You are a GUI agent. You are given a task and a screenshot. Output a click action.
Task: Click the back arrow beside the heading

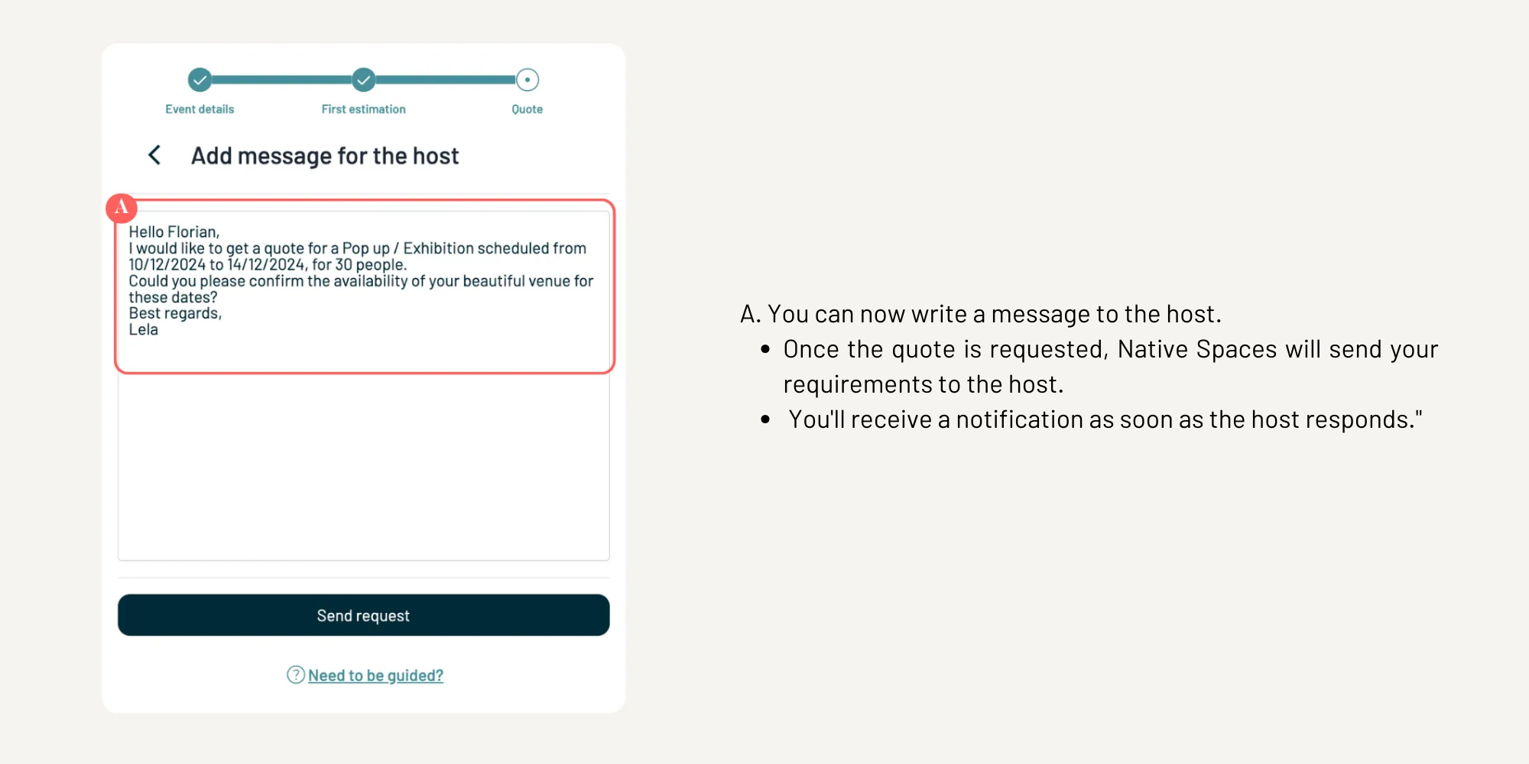pyautogui.click(x=154, y=155)
